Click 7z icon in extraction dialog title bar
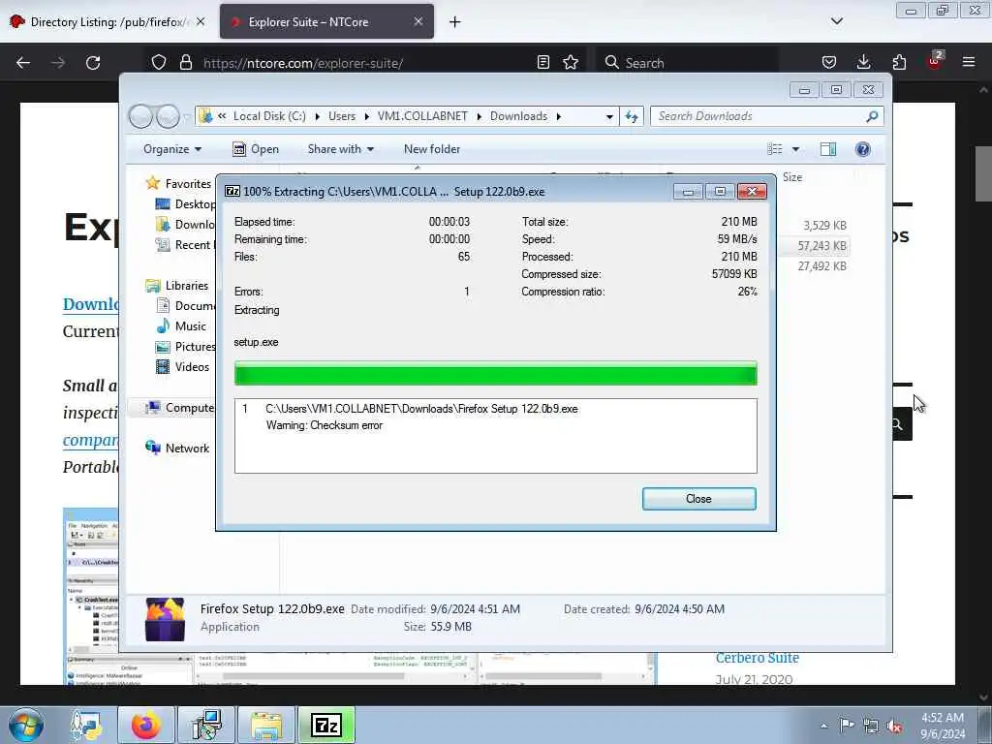The image size is (992, 744). 232,191
